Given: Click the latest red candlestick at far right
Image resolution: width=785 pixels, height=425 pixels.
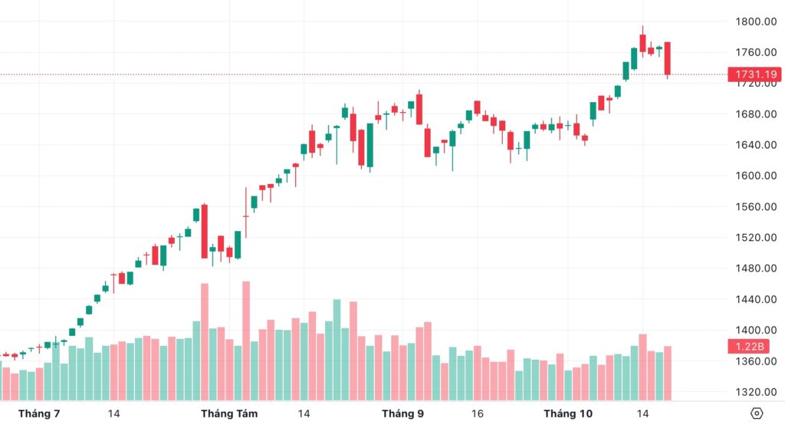Looking at the screenshot, I should point(668,58).
